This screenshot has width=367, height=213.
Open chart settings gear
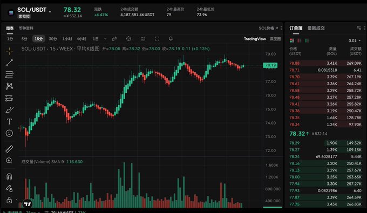click(x=128, y=39)
